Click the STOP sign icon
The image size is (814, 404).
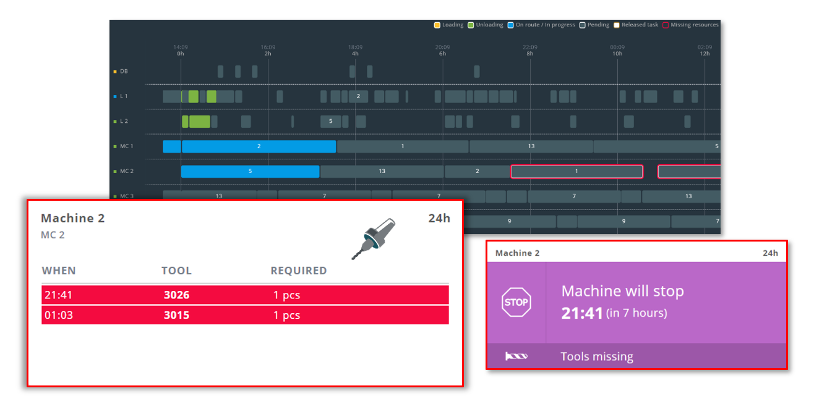coord(516,302)
